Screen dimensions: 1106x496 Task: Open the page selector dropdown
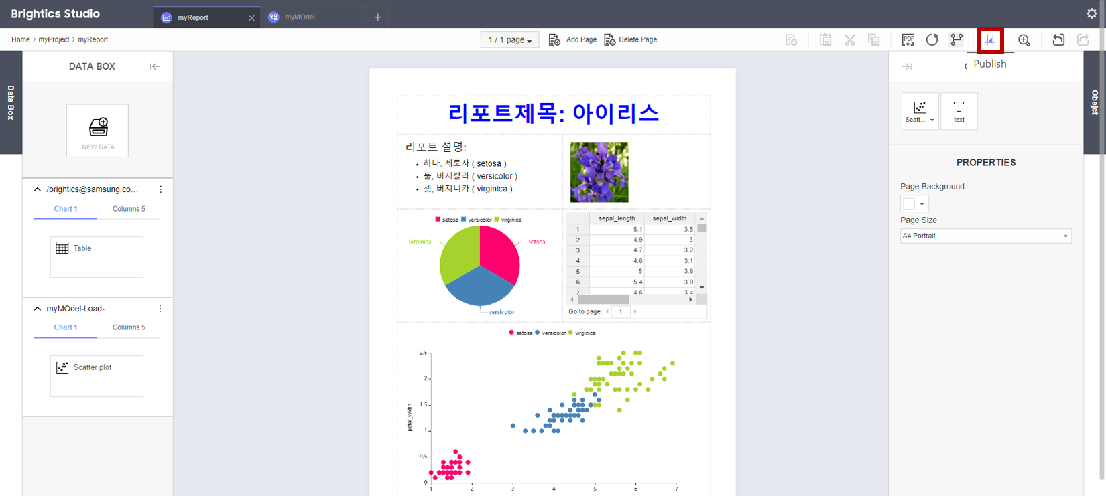[509, 40]
